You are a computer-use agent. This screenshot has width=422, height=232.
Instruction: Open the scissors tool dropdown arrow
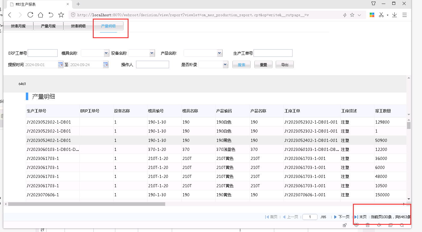[387, 15]
